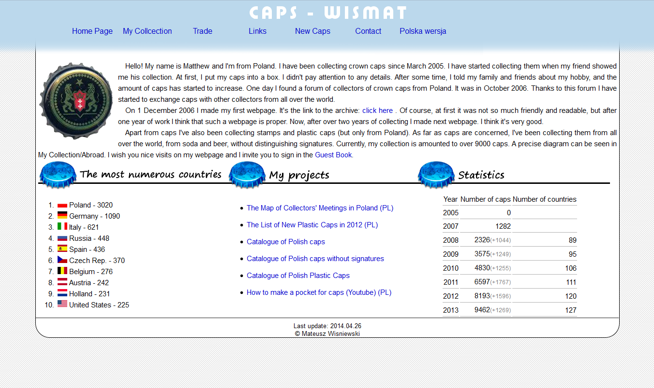Image resolution: width=654 pixels, height=388 pixels.
Task: Click the 'Number of countries' column header
Action: tap(545, 199)
